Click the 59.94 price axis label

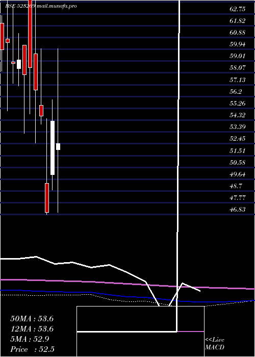(238, 44)
